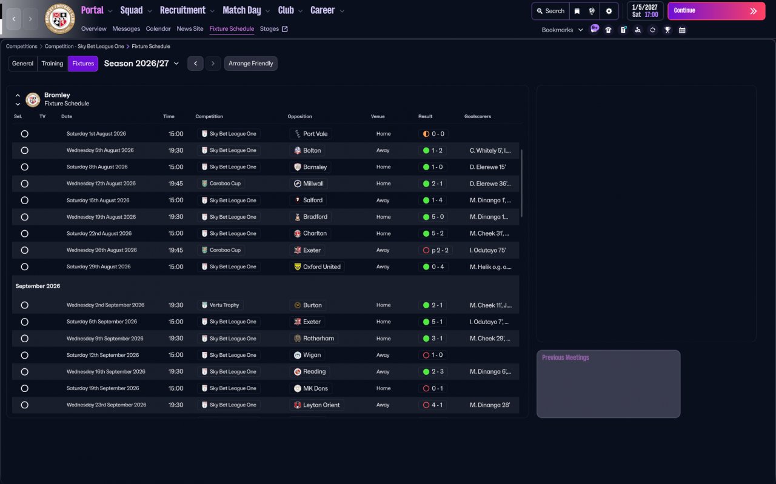Click the Charlton club badge
776x484 pixels.
click(x=297, y=233)
